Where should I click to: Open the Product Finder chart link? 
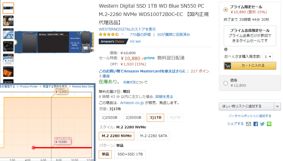coord(29,87)
